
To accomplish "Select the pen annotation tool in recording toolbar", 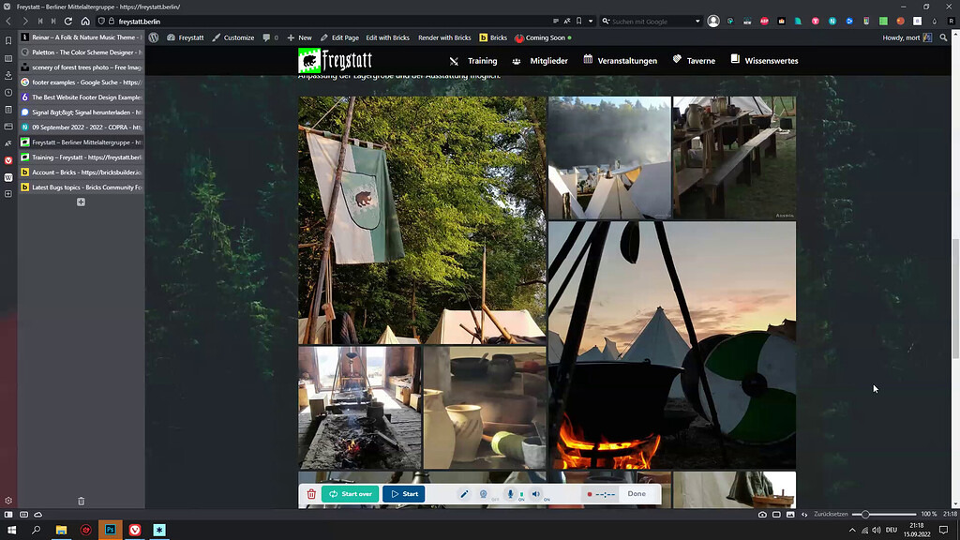I will pyautogui.click(x=464, y=493).
